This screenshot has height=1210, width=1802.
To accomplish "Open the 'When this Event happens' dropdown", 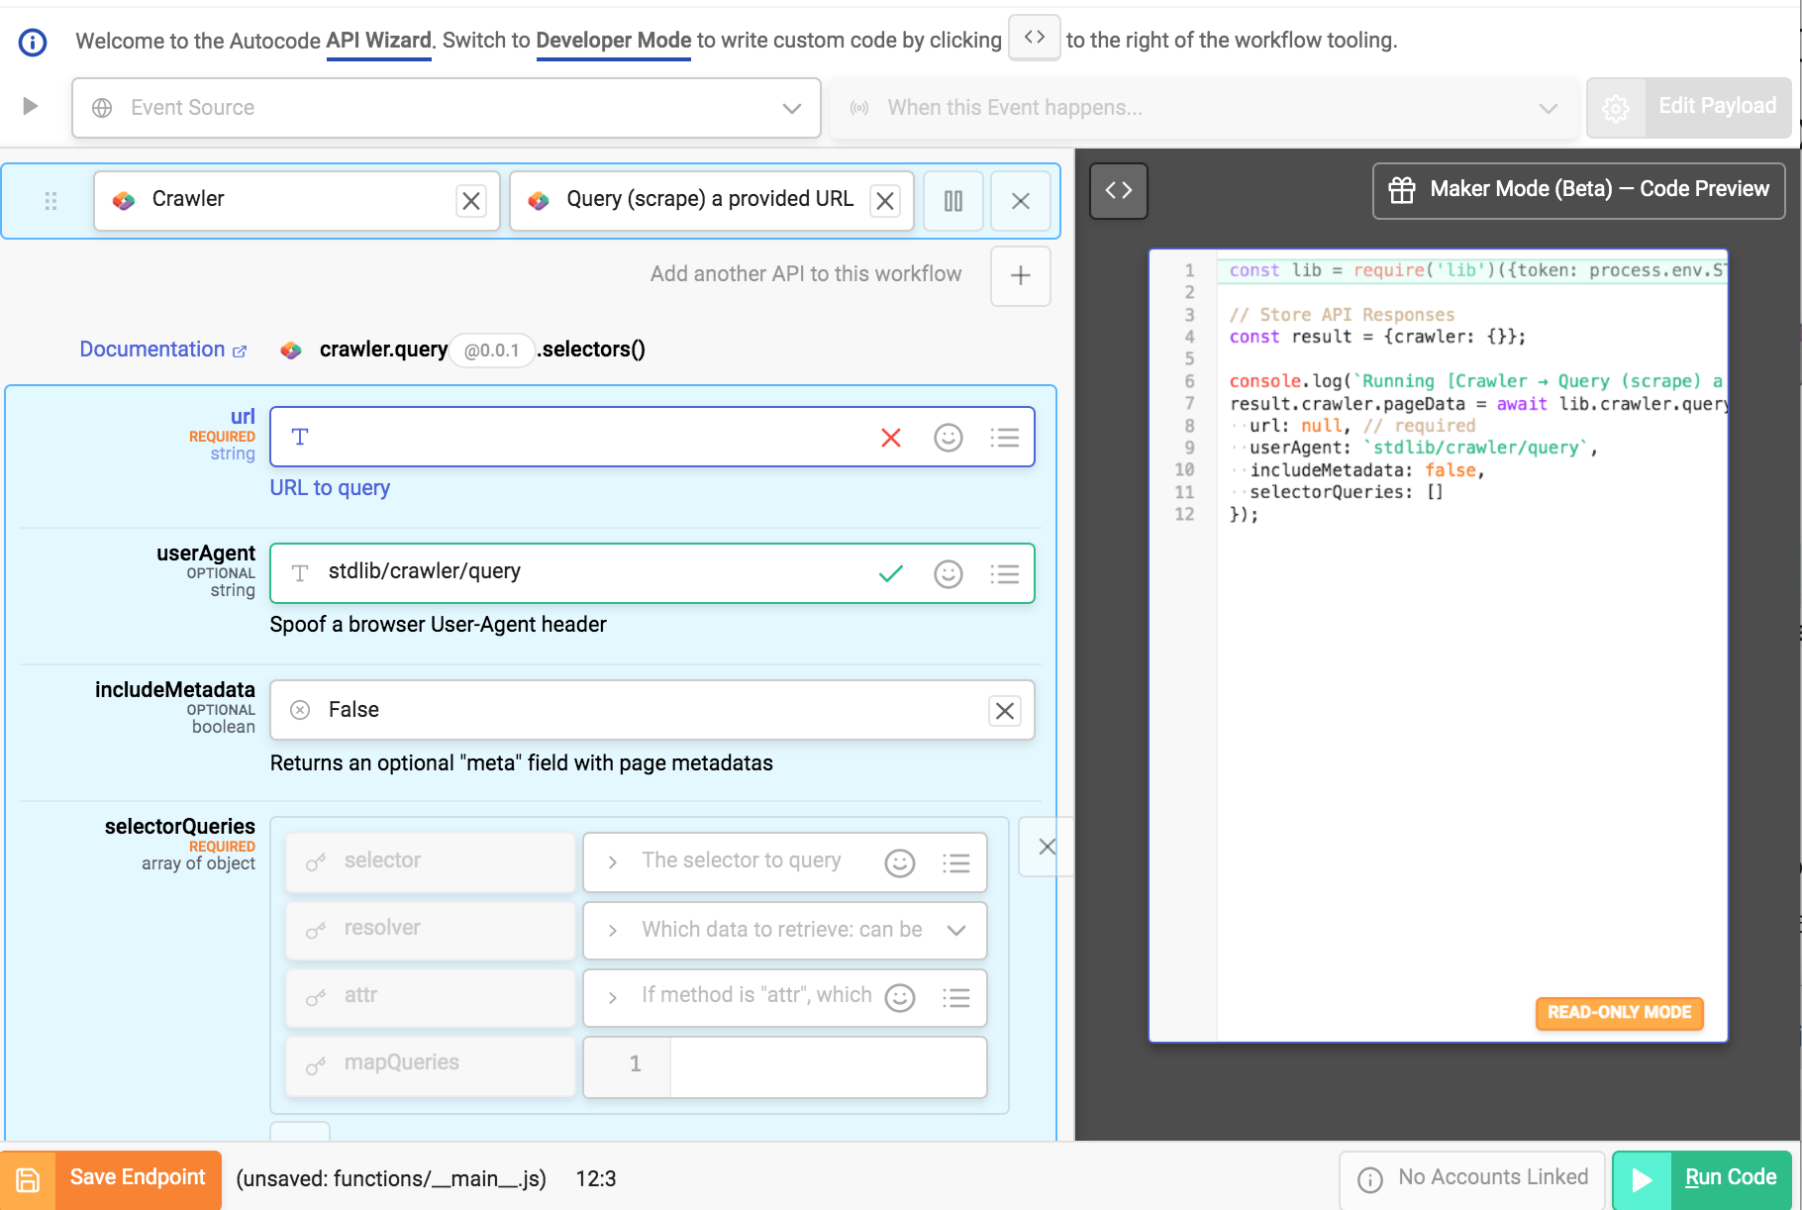I will point(1205,108).
